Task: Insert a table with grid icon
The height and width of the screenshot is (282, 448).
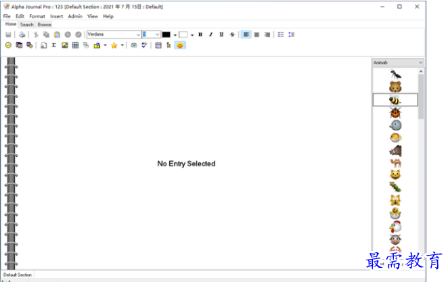Action: [x=75, y=45]
